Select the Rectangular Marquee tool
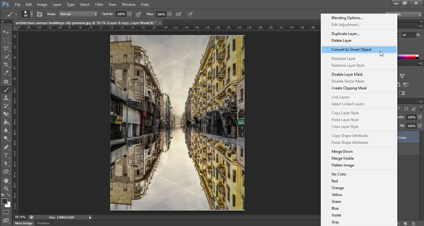Image resolution: width=424 pixels, height=226 pixels. point(6,40)
